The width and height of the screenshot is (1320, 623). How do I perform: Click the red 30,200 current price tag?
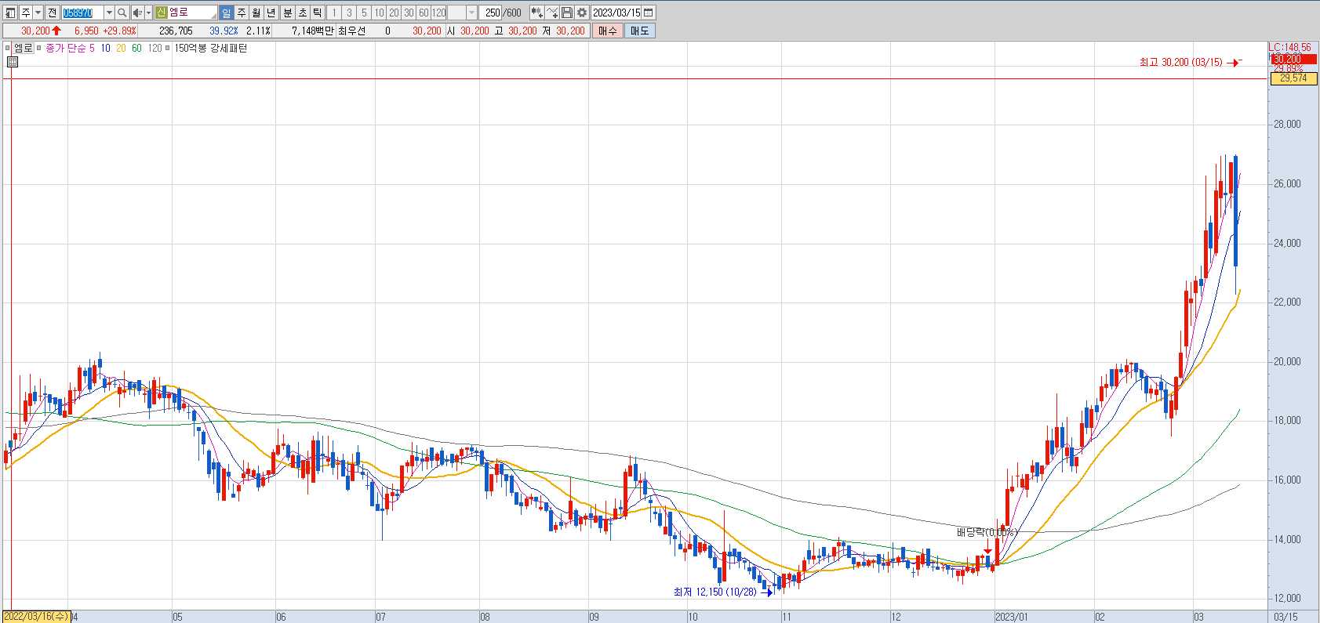click(x=1293, y=59)
